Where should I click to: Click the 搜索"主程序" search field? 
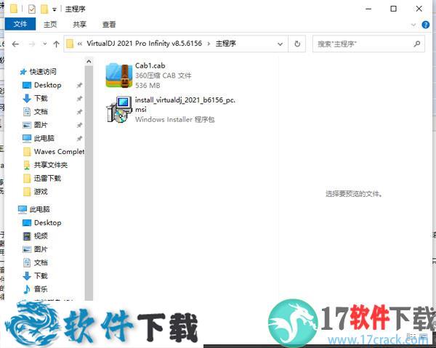click(x=368, y=44)
